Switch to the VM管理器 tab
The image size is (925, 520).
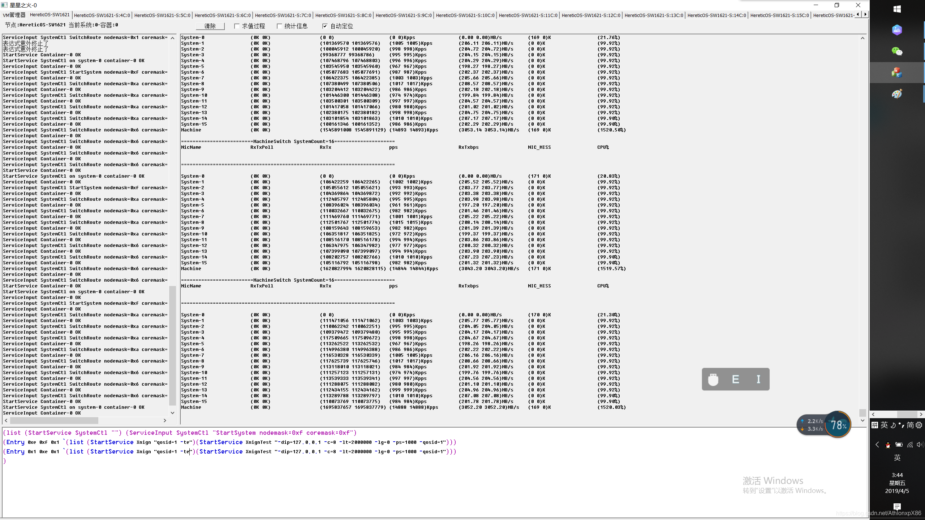tap(14, 15)
